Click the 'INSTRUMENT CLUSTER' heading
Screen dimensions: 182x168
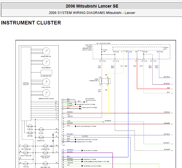click(31, 23)
